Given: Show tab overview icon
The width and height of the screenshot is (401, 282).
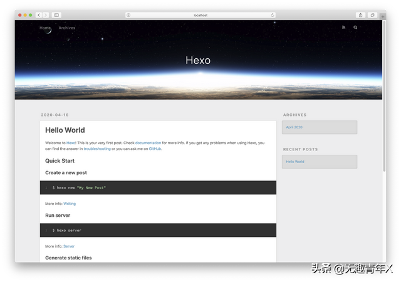Looking at the screenshot, I should pyautogui.click(x=372, y=15).
